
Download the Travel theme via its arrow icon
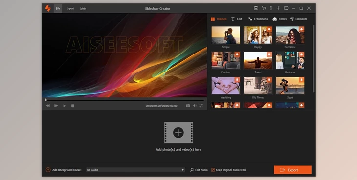269,54
